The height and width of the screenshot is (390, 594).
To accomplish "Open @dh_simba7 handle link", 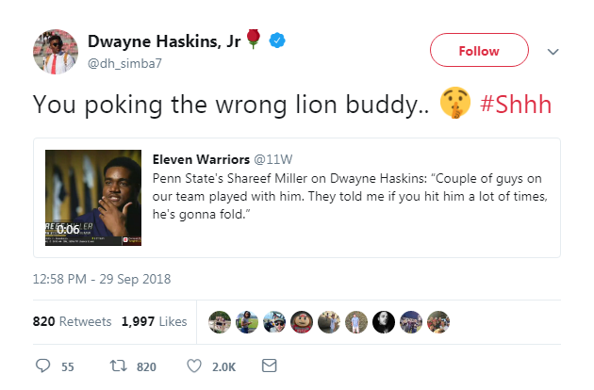I will pos(124,62).
